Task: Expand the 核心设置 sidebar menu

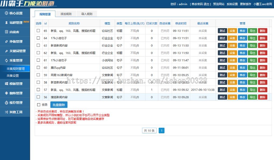Action: tap(15, 13)
